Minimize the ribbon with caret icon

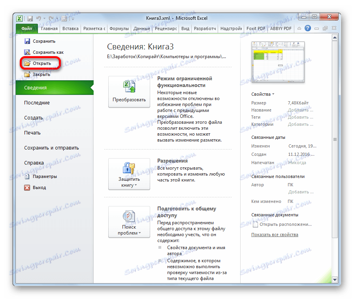(299, 28)
